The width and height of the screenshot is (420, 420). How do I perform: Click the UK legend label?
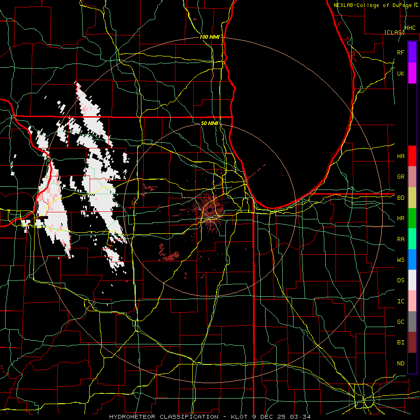point(400,73)
